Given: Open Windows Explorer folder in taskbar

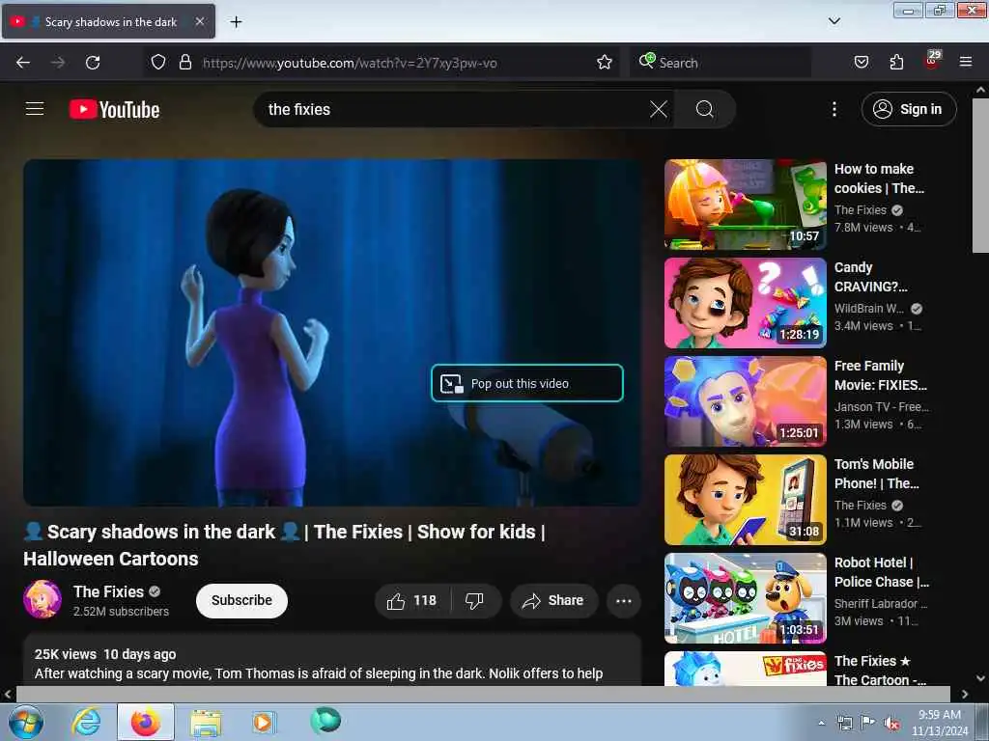Looking at the screenshot, I should click(x=206, y=722).
